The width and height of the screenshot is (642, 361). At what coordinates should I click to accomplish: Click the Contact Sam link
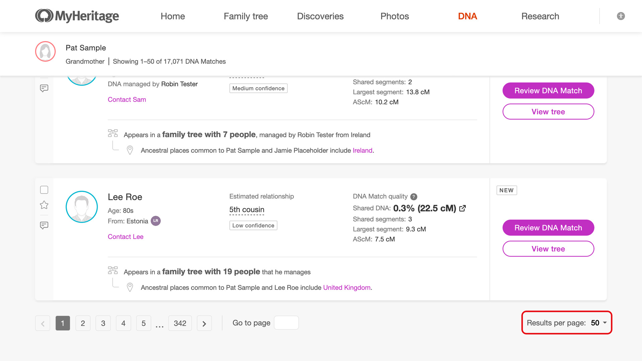(127, 99)
